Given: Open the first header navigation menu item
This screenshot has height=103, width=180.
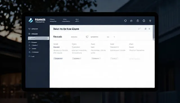Looking at the screenshot, I should click(53, 20).
